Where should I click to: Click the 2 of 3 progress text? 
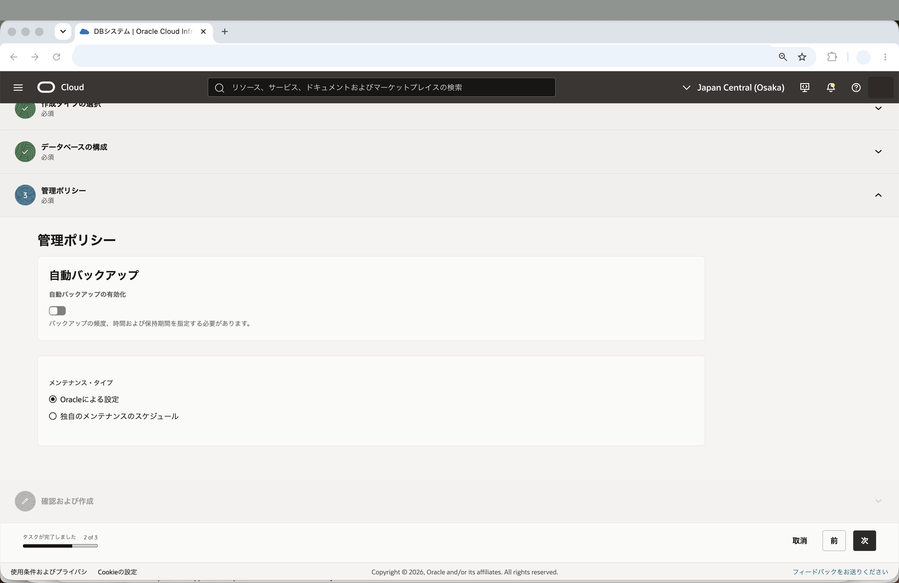click(x=91, y=537)
